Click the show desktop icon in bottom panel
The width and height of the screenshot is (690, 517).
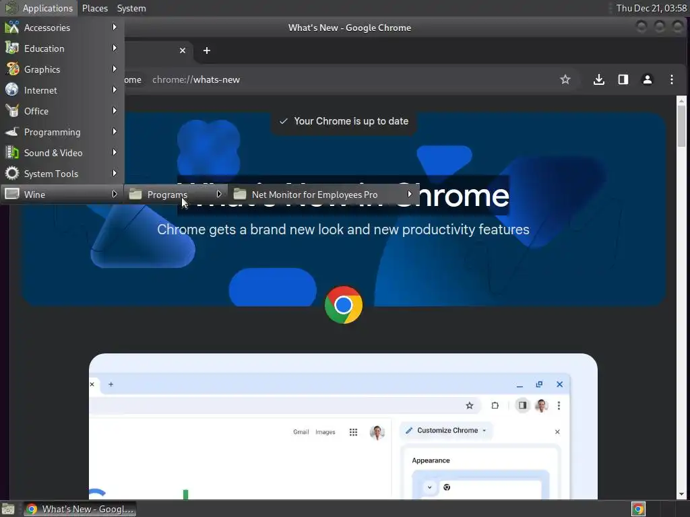click(8, 509)
